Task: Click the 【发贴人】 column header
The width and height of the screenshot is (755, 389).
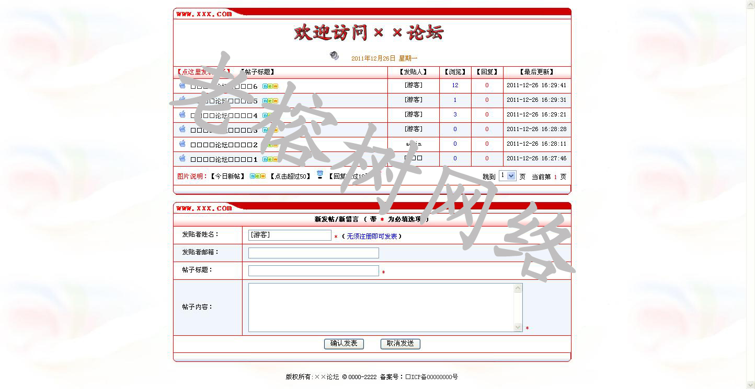Action: tap(413, 72)
